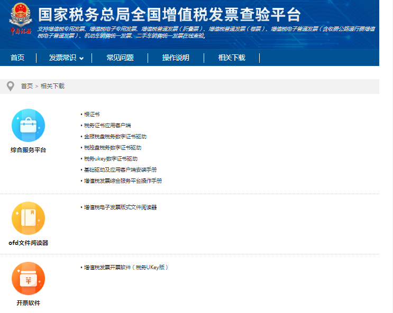This screenshot has width=393, height=313.
Task: Open the 首页 navigation menu item
Action: click(x=17, y=58)
